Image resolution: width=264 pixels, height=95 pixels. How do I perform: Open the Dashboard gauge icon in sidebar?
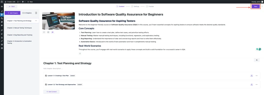pos(2,6)
